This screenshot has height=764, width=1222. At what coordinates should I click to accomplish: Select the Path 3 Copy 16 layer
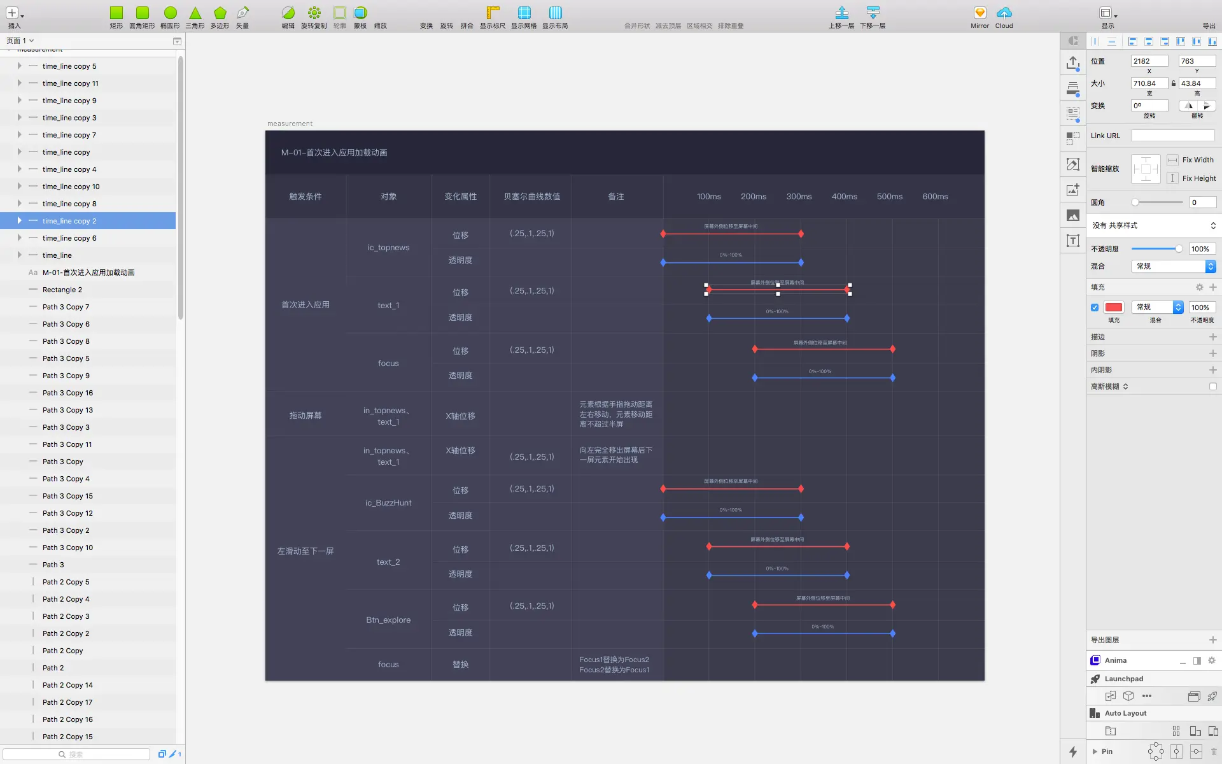[67, 393]
